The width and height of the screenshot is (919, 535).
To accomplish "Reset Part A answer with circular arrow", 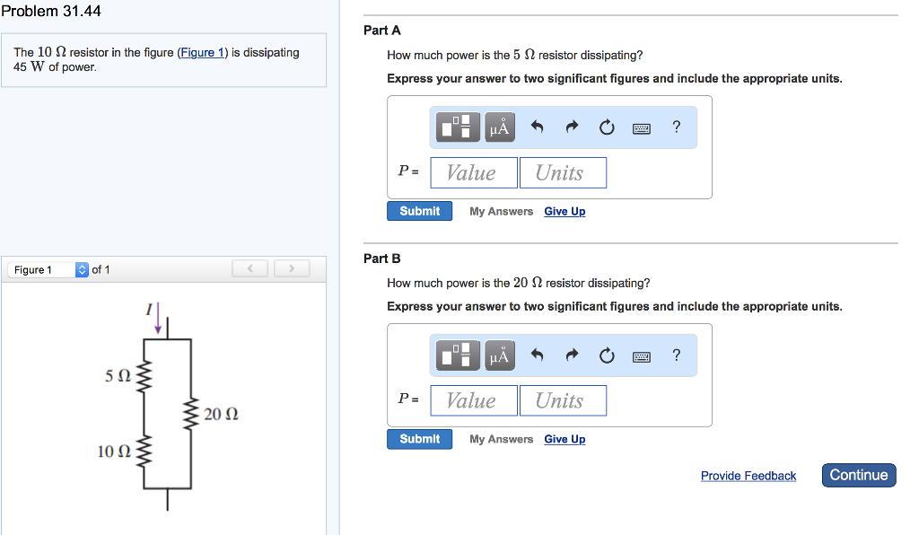I will coord(607,127).
